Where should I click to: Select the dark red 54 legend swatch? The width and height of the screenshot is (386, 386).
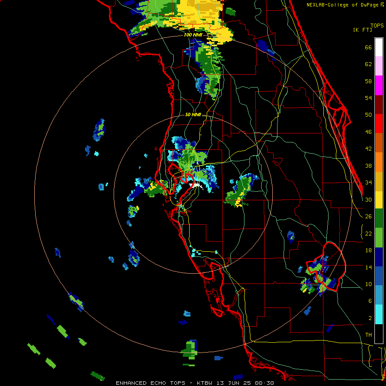click(x=379, y=105)
